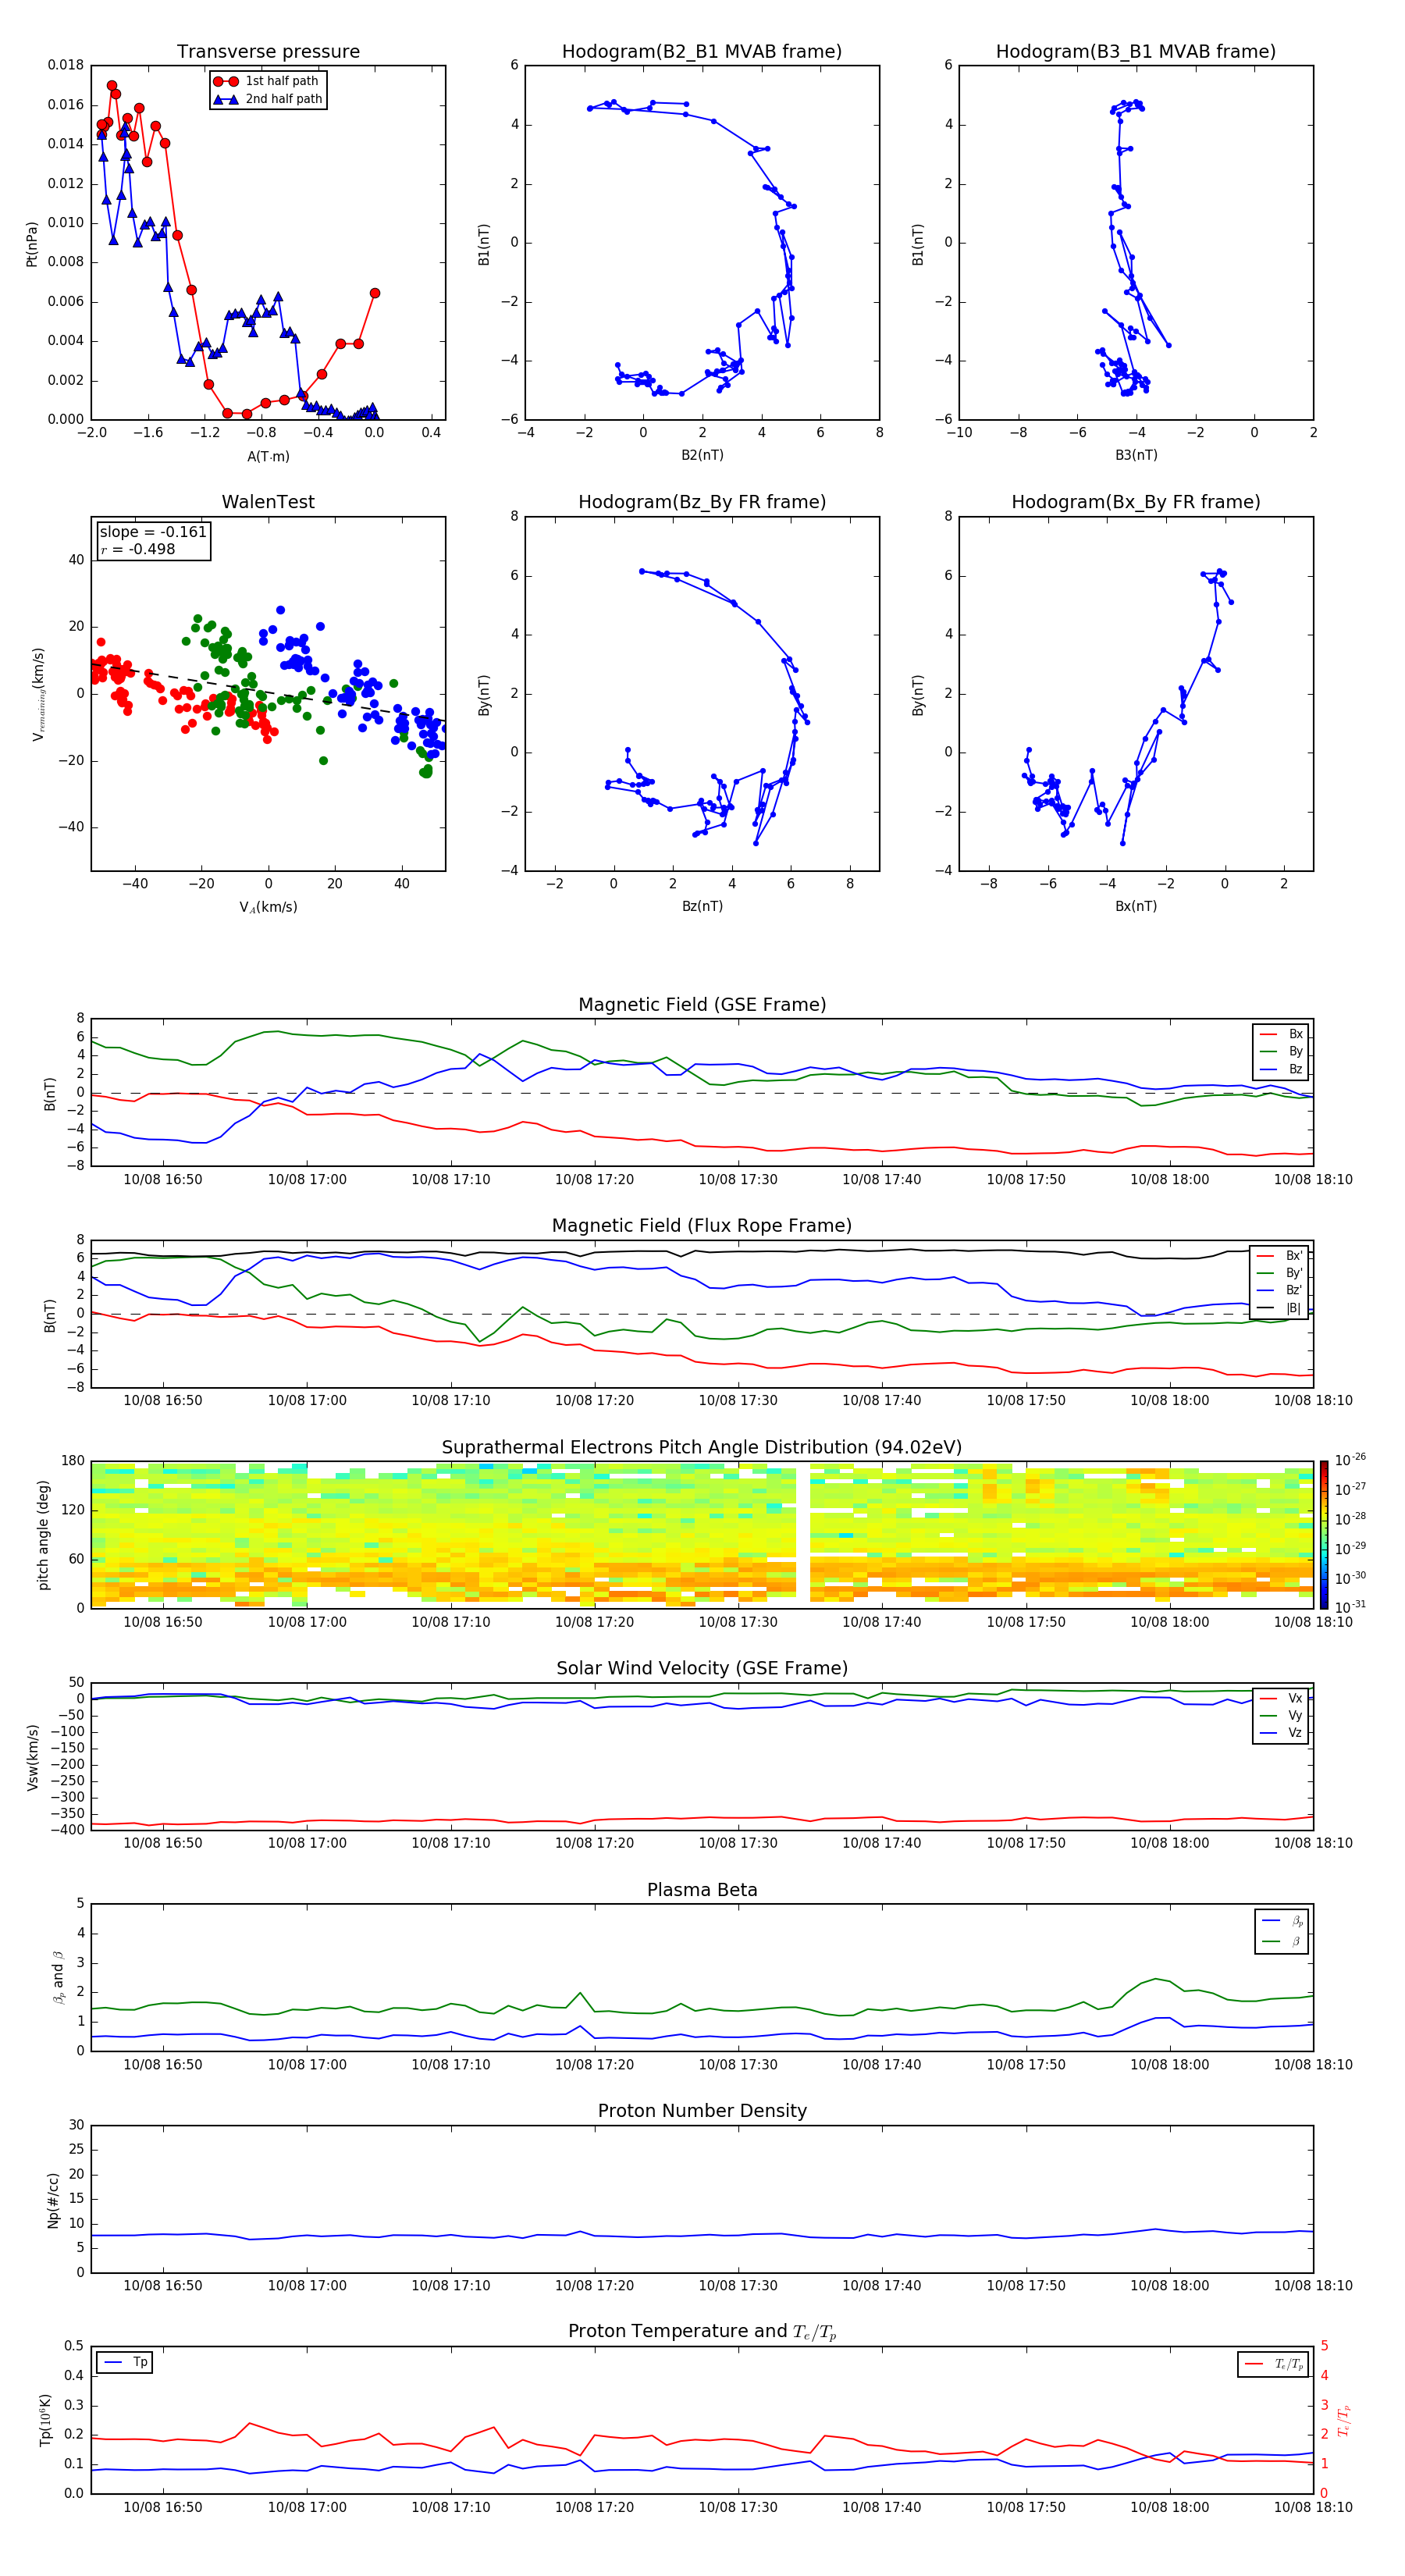The width and height of the screenshot is (1405, 2576).
Task: Click the 'Pt(nPa)' y-axis label
Action: pyautogui.click(x=32, y=243)
